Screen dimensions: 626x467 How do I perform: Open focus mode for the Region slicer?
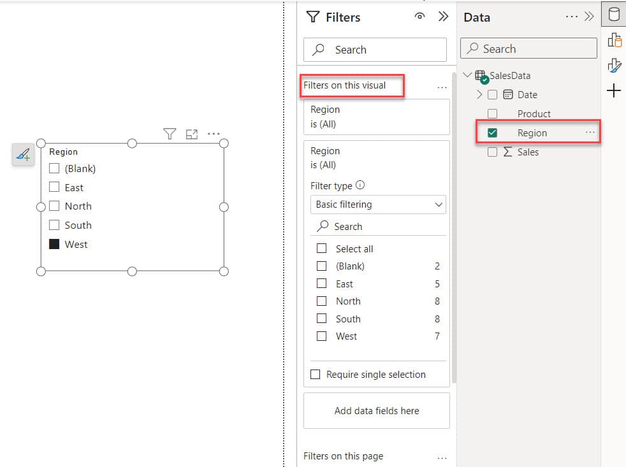tap(192, 134)
